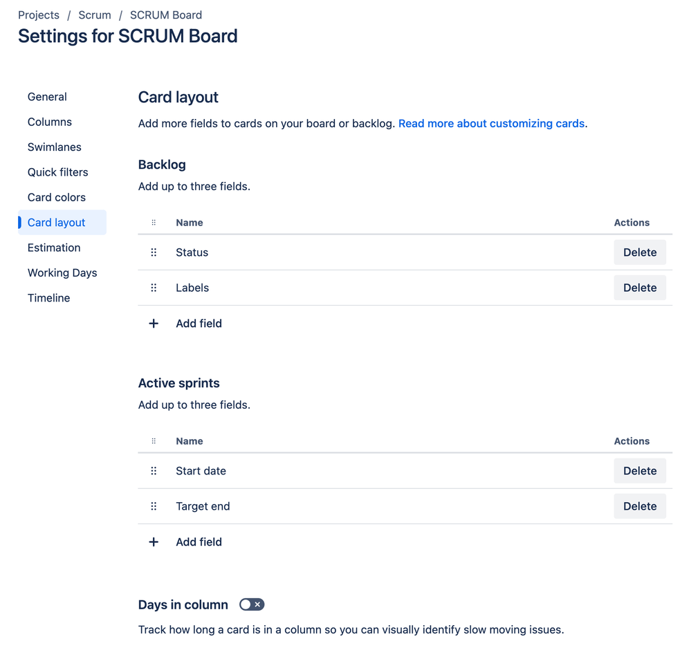Click the plus icon to add Backlog field
The width and height of the screenshot is (691, 657).
pos(153,323)
